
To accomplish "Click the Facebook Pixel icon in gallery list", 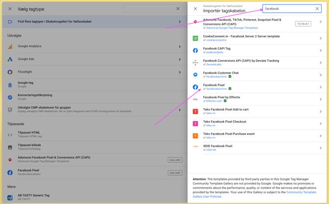I will click(195, 87).
